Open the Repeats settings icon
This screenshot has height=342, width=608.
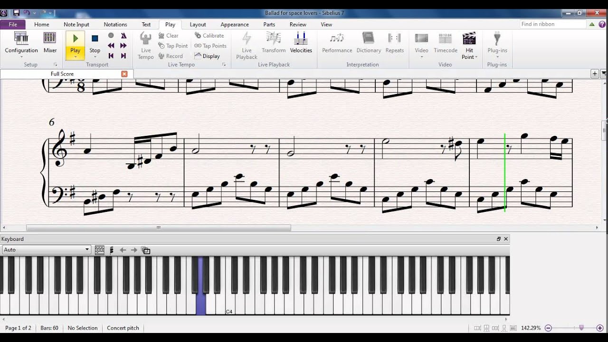pyautogui.click(x=395, y=38)
